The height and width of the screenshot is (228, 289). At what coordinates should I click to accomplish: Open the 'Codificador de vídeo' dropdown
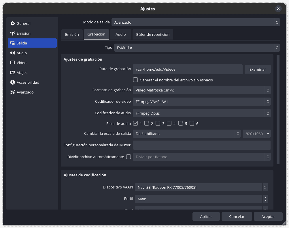coord(202,102)
